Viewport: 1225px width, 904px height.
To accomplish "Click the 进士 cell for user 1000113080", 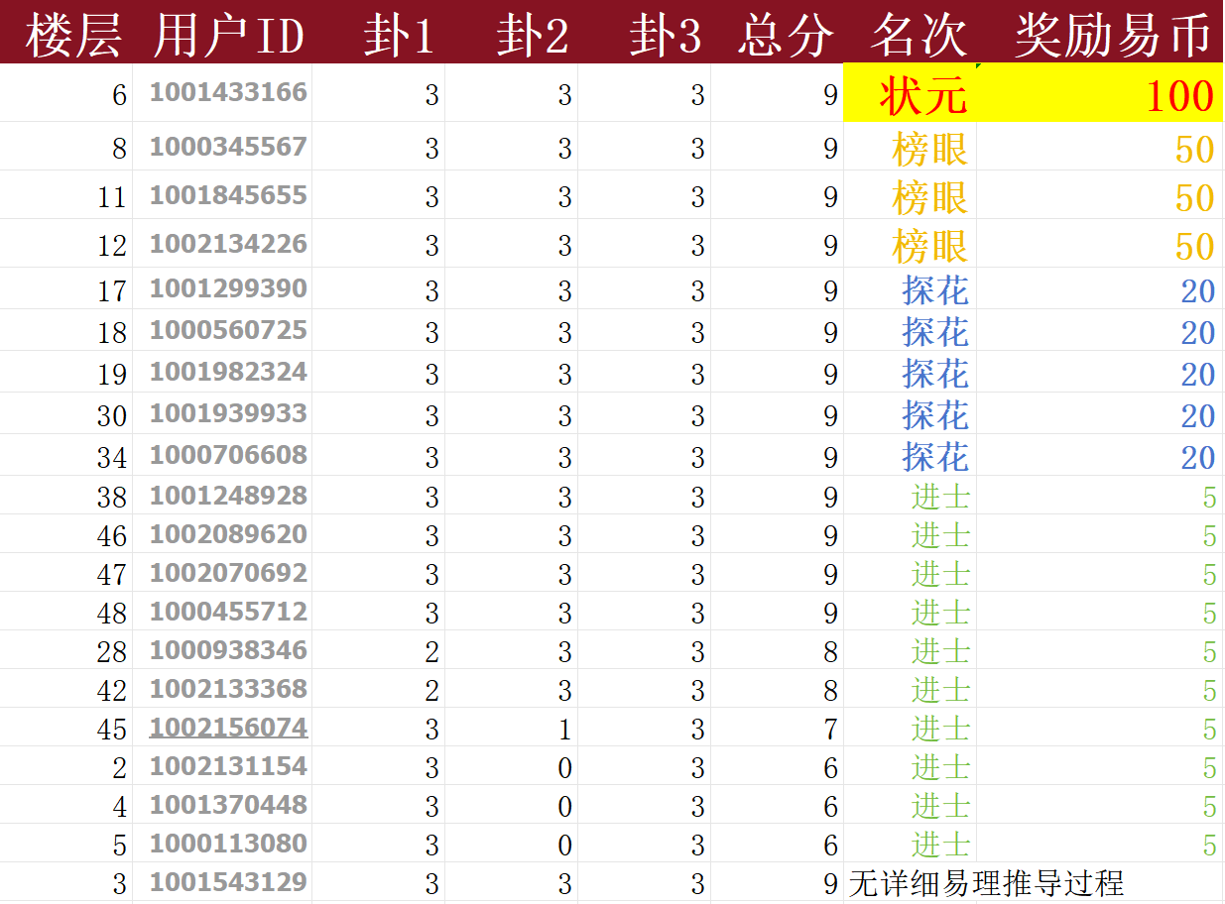I will 940,845.
